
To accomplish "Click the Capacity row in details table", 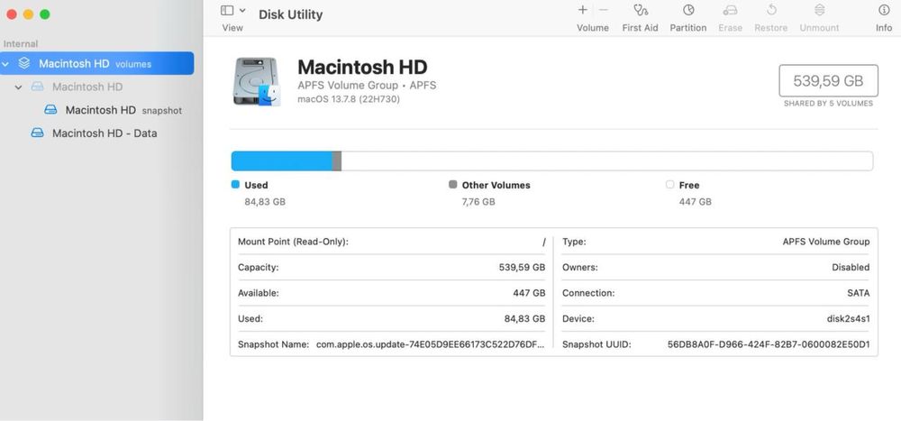I will (391, 268).
